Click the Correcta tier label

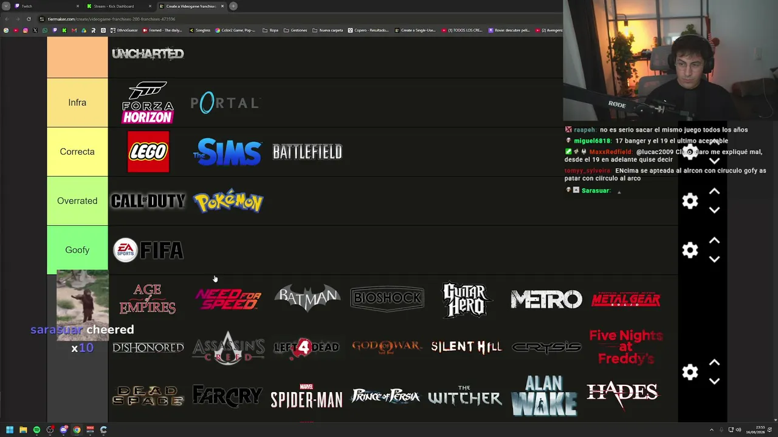pos(77,152)
